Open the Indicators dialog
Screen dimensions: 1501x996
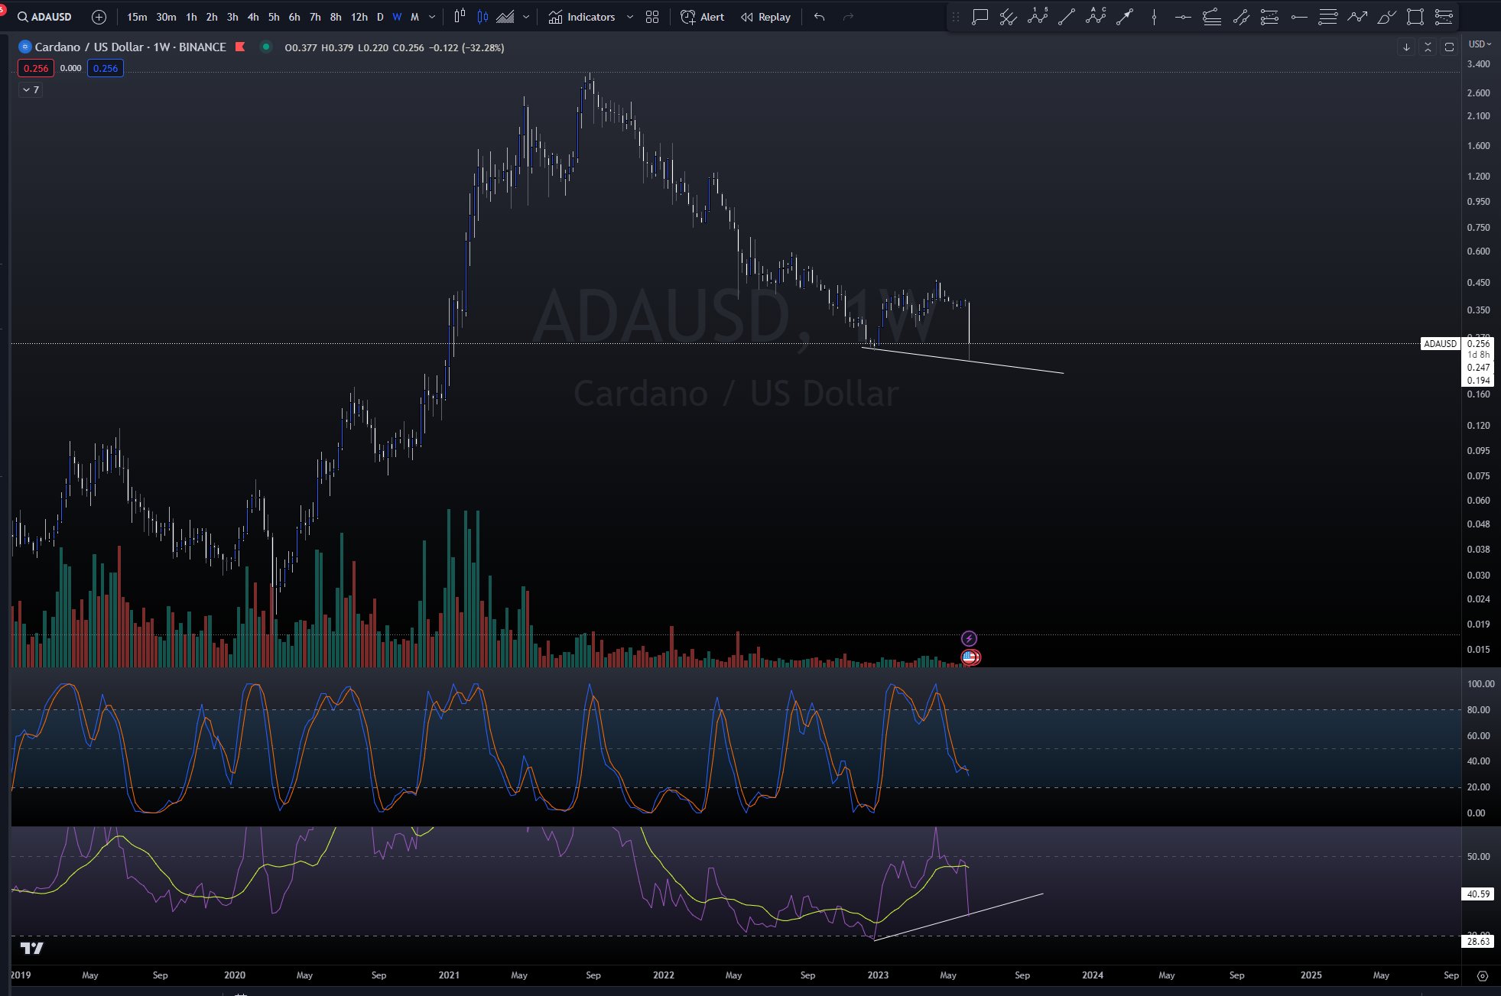tap(582, 17)
